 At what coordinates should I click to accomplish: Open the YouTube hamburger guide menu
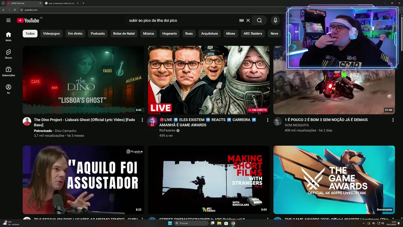(9, 20)
